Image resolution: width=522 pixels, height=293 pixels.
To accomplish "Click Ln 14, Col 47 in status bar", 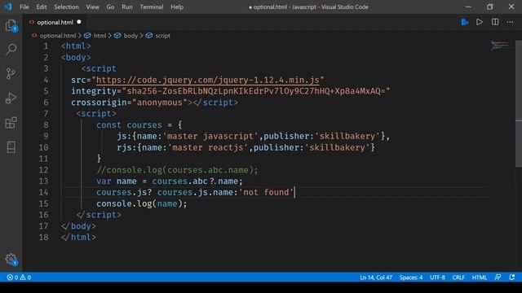I will tap(376, 278).
